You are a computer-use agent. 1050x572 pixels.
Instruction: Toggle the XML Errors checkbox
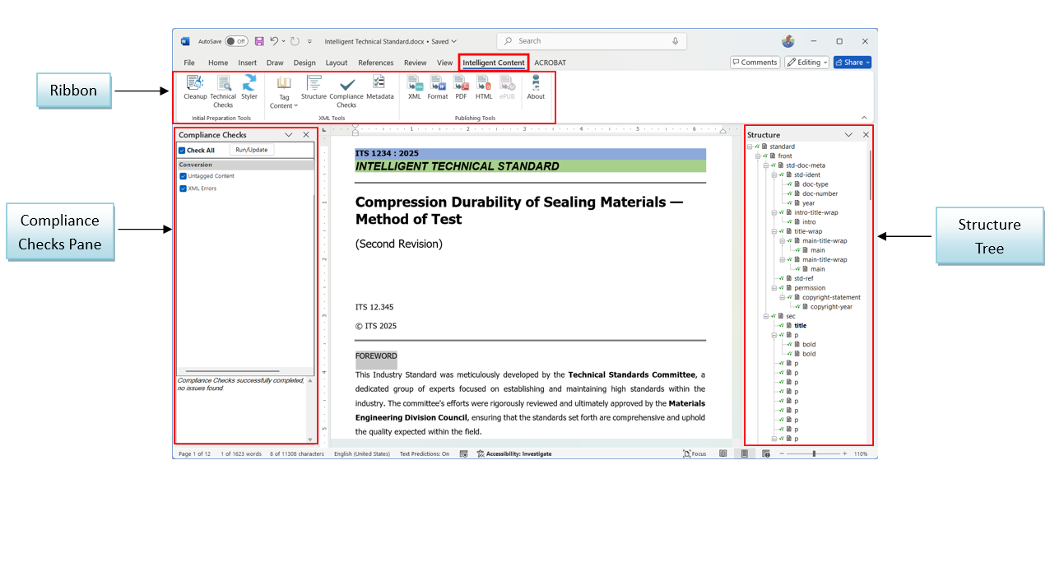coord(184,188)
